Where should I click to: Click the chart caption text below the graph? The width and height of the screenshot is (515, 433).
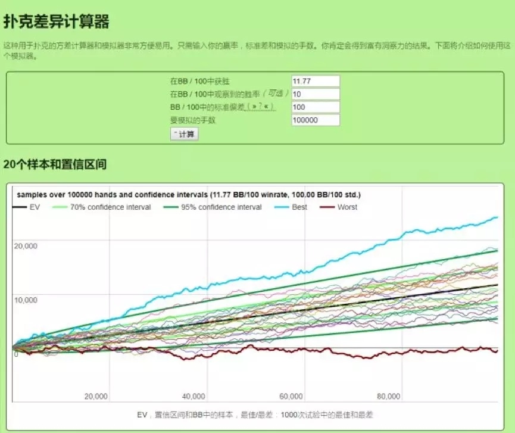255,415
